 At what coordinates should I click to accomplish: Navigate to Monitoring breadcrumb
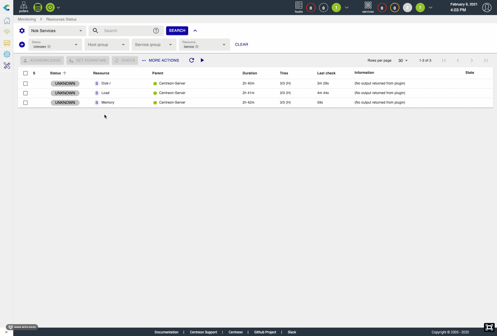pos(27,19)
